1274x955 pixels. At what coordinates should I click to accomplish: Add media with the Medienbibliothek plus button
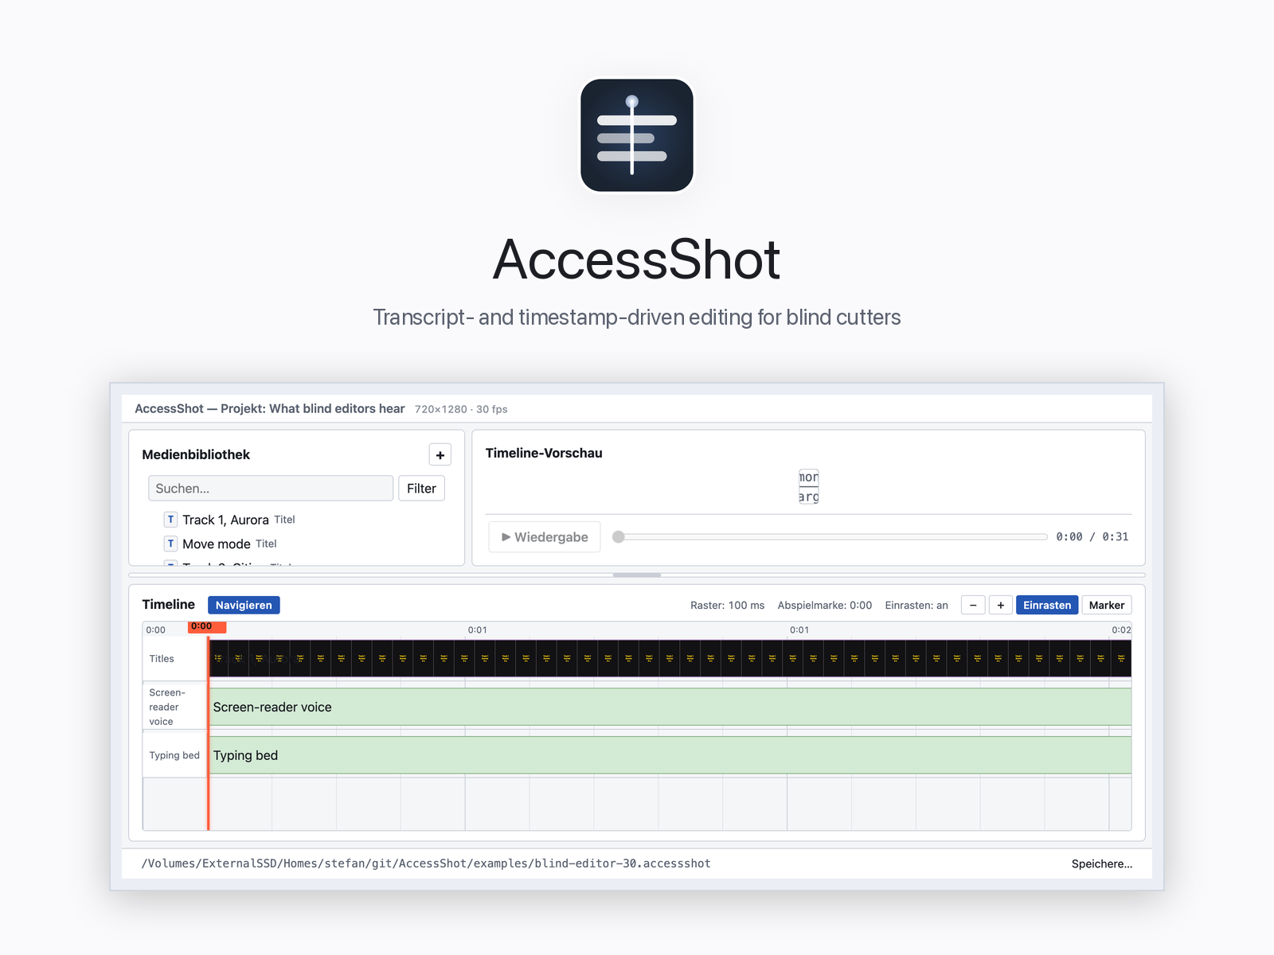(x=440, y=455)
